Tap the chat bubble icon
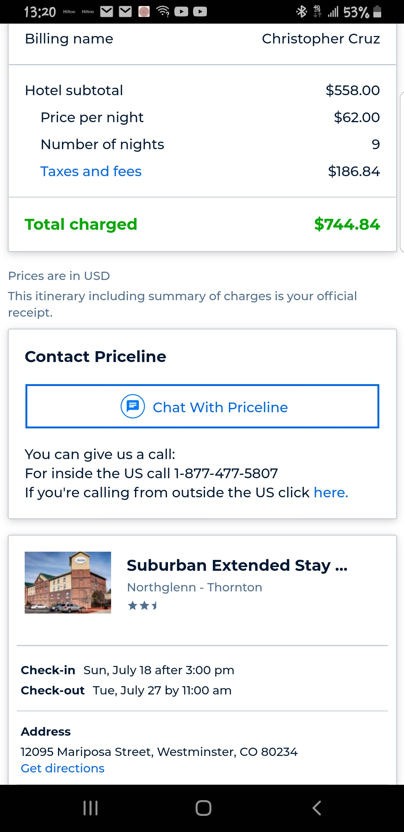This screenshot has width=404, height=832. (132, 407)
